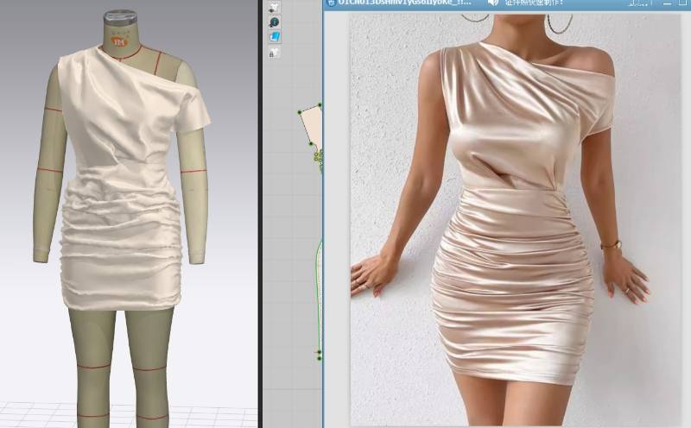Click the bottom garment icon in vertical toolbar

[x=274, y=53]
